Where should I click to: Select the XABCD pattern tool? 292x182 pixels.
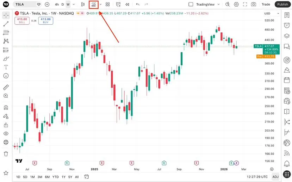pos(6,41)
